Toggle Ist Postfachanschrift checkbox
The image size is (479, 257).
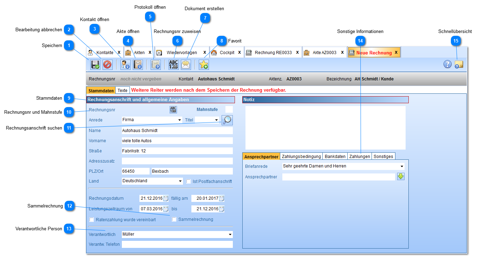[189, 182]
